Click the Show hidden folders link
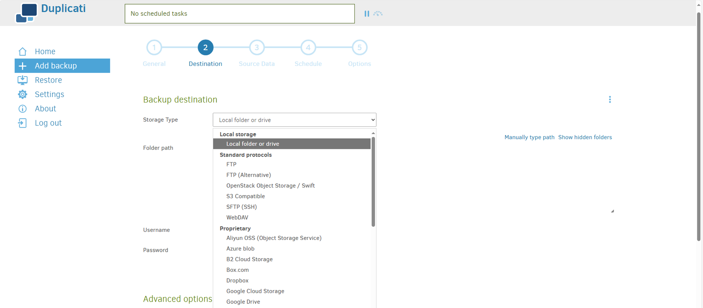Viewport: 703px width, 308px height. [585, 137]
